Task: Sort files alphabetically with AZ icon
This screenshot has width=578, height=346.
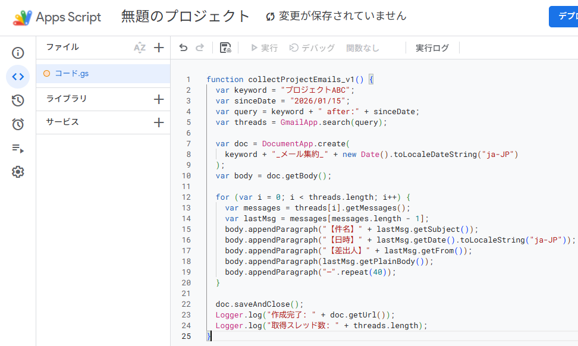Action: [x=140, y=48]
